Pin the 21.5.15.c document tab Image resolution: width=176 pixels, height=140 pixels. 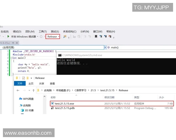coord(13,43)
